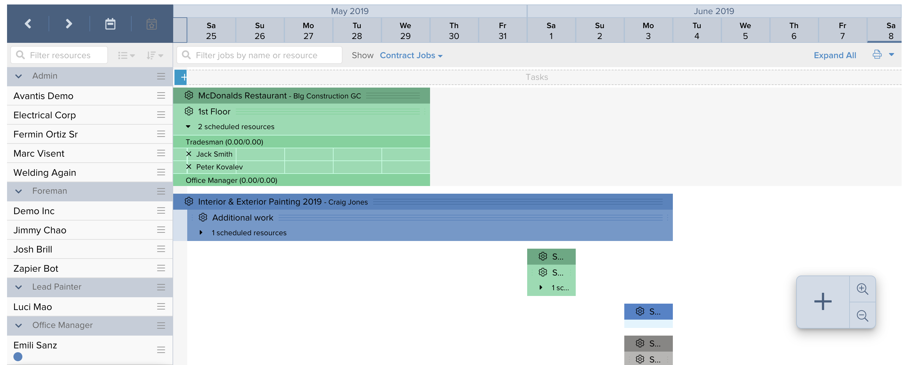Click the June 2019 month header
This screenshot has width=908, height=365.
pos(714,11)
